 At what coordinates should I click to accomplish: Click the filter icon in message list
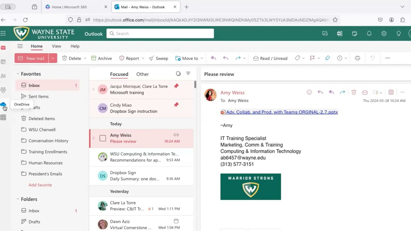(x=188, y=73)
